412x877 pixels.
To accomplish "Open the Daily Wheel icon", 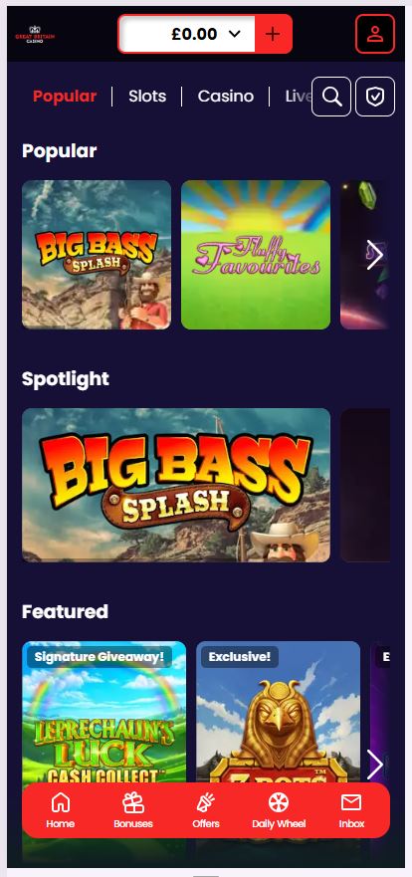I will point(279,810).
